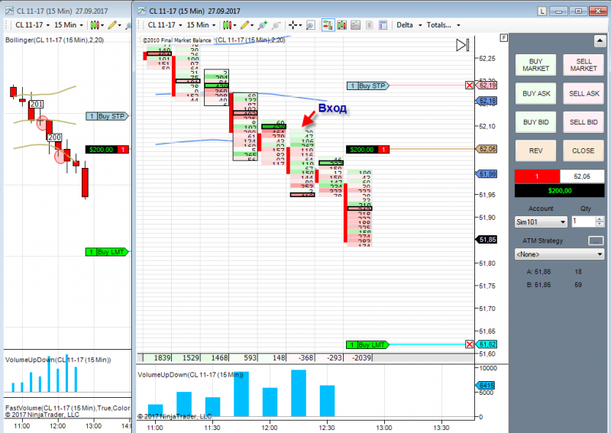Cancel the Buy LMT order with red X
This screenshot has width=611, height=433.
click(x=470, y=344)
